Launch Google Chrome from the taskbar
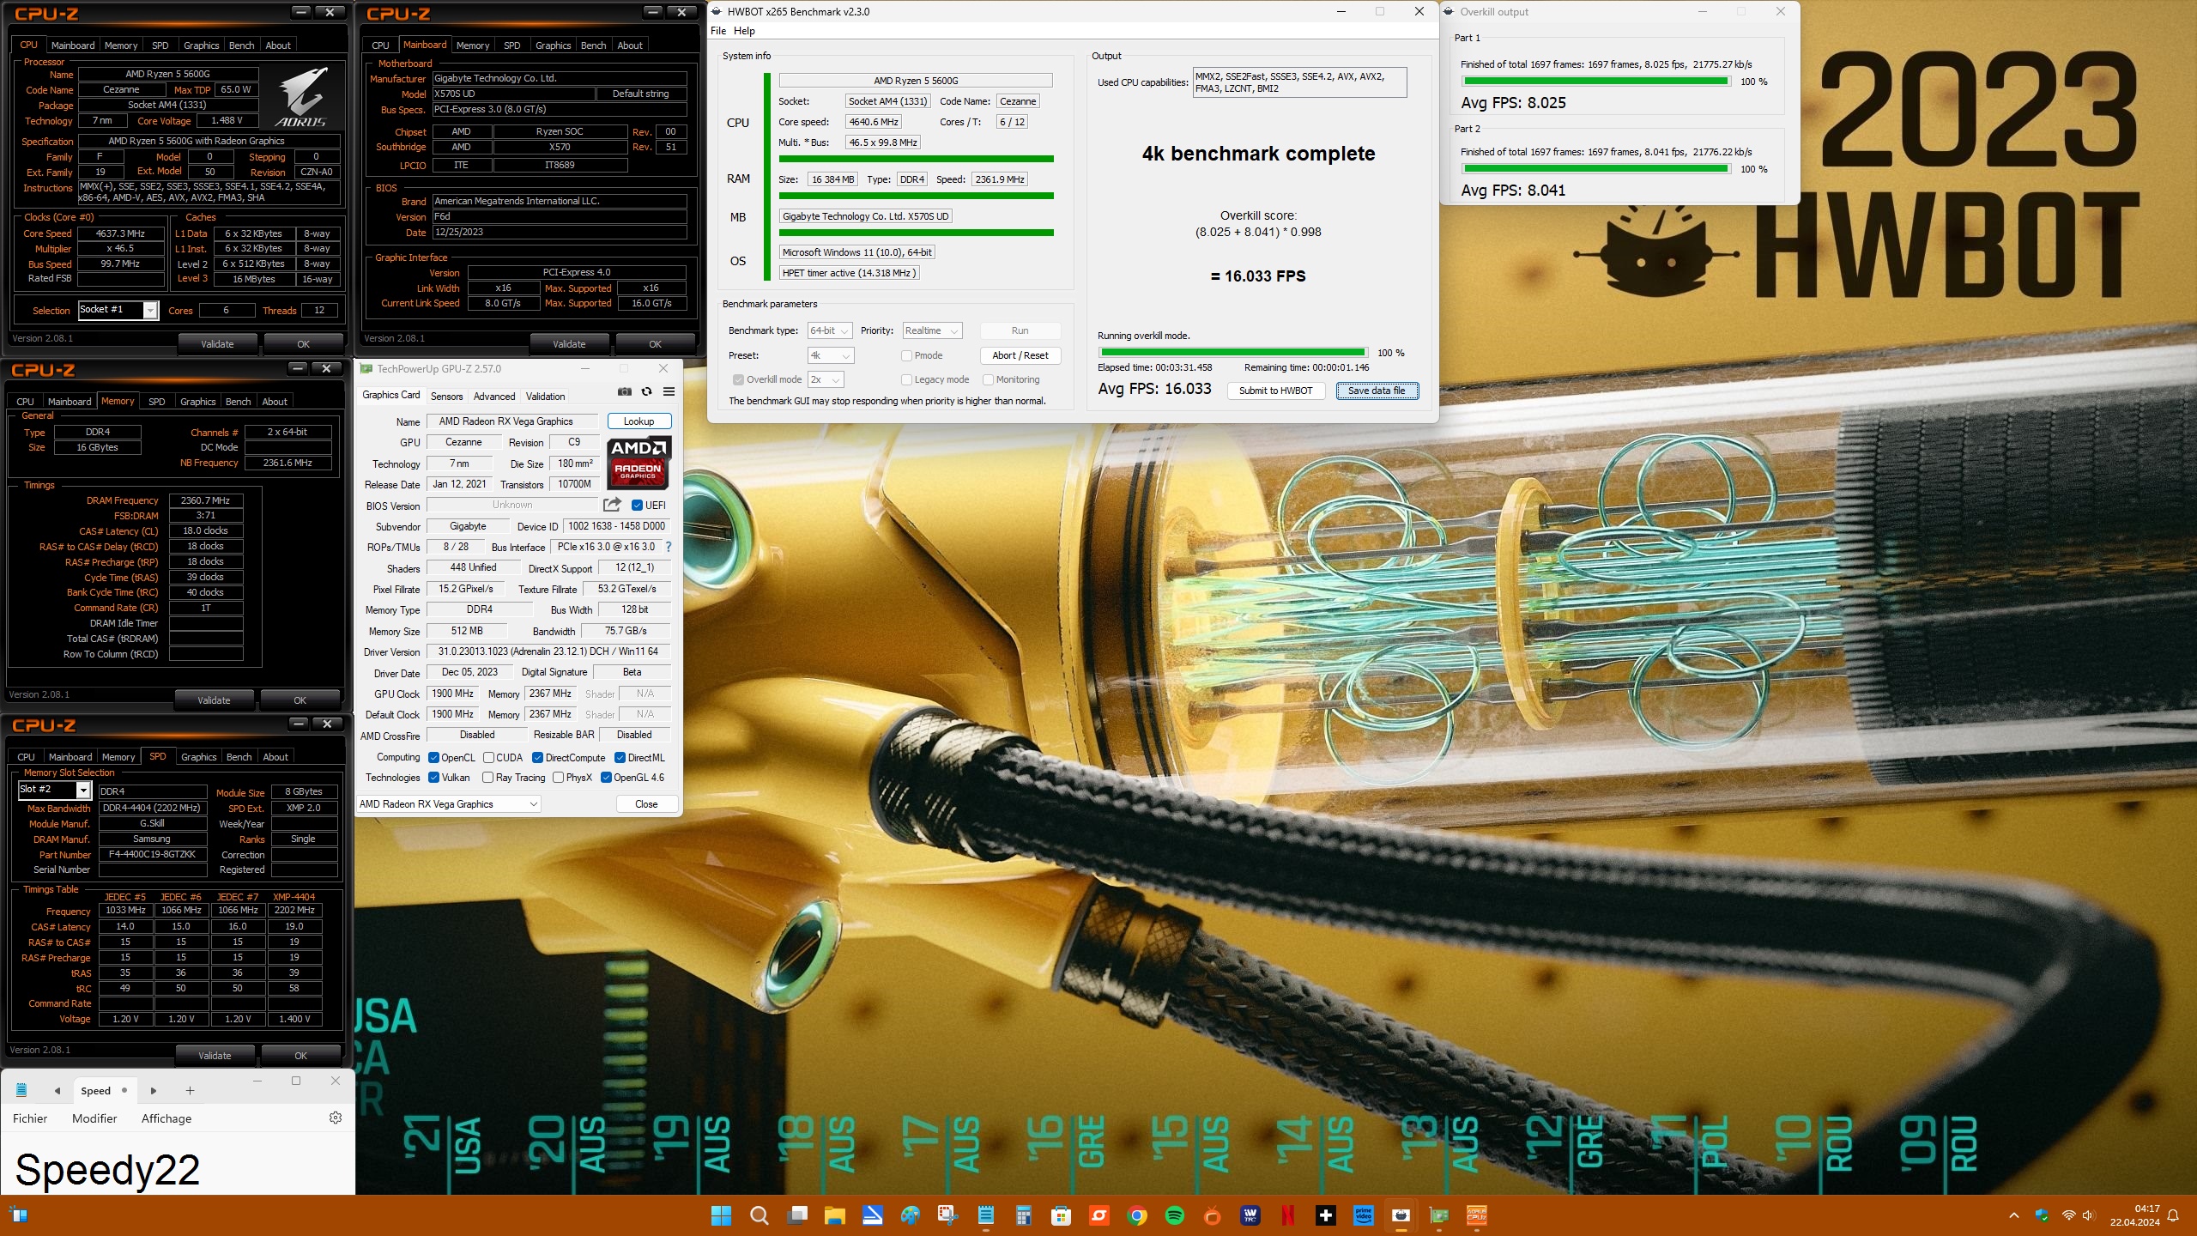 tap(1137, 1215)
